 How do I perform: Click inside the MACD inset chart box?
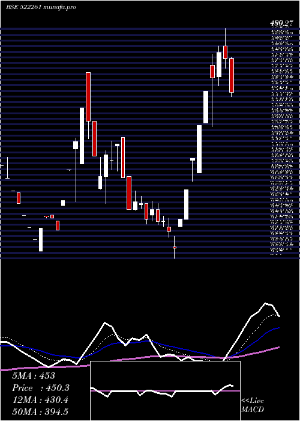point(165,391)
